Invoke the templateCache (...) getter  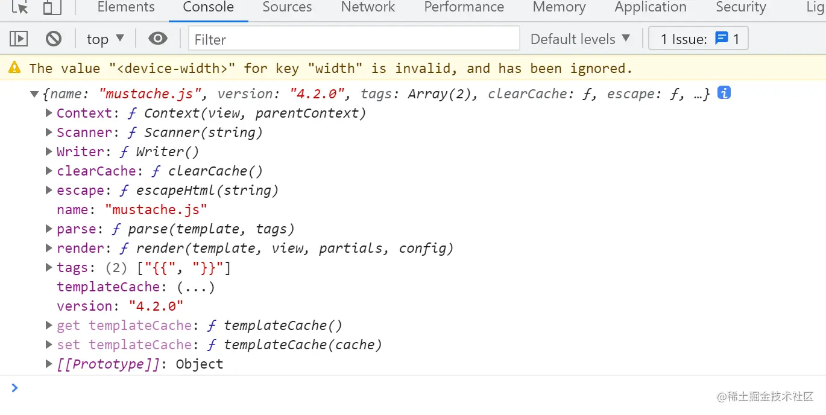[x=195, y=287]
